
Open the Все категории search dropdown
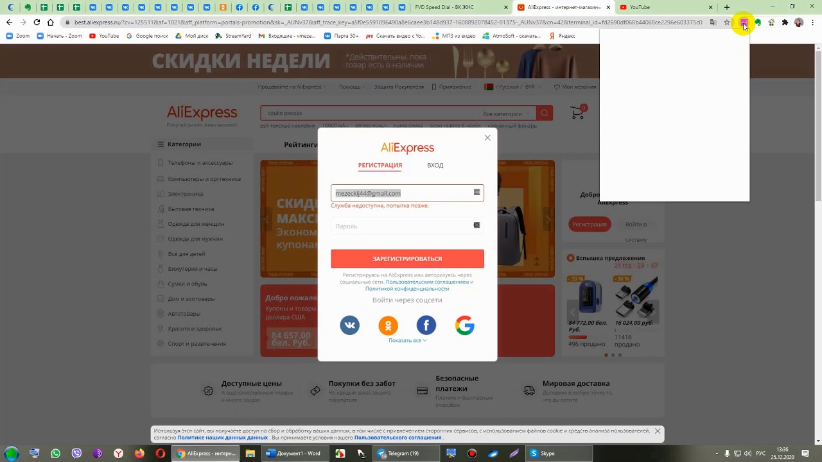point(507,114)
